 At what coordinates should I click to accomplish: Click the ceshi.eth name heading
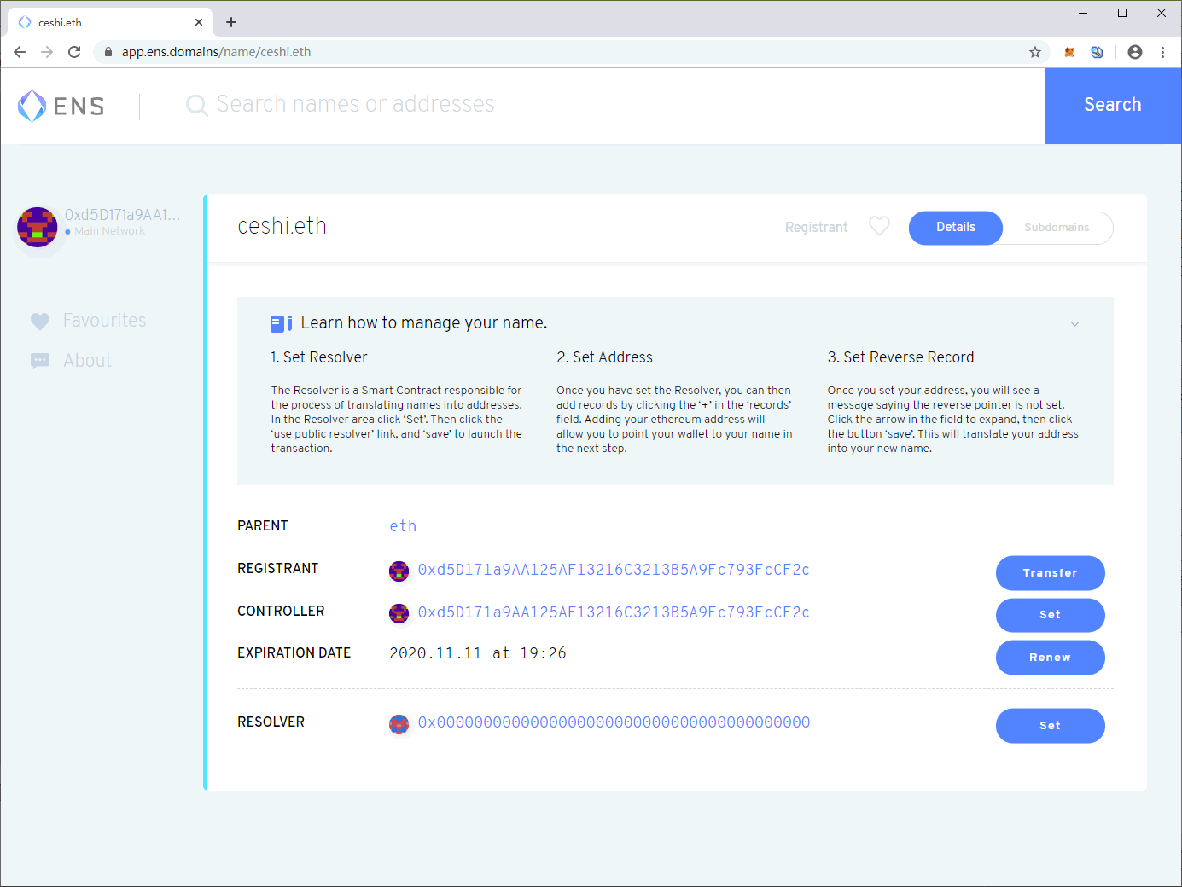tap(282, 226)
